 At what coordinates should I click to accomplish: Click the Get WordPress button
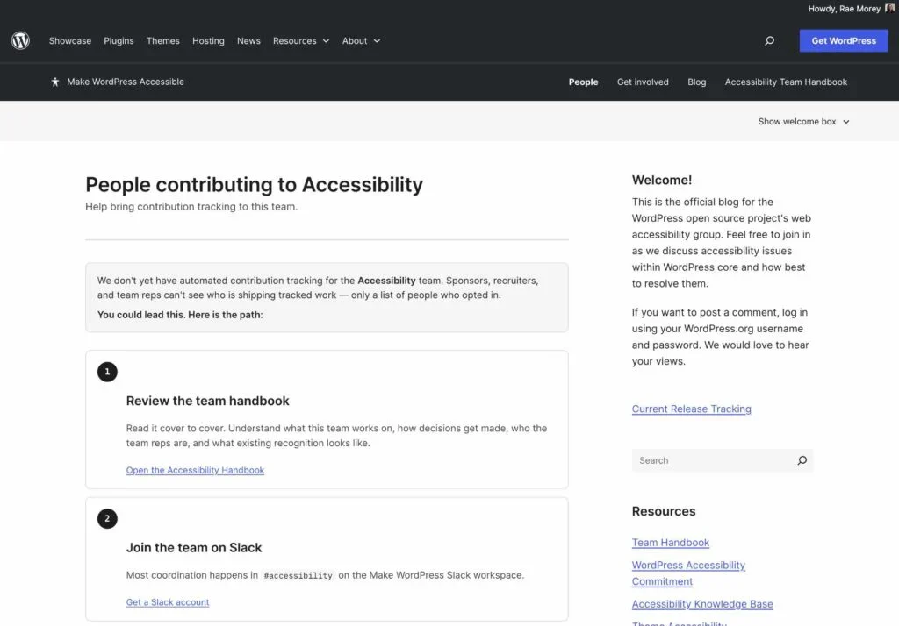(844, 40)
